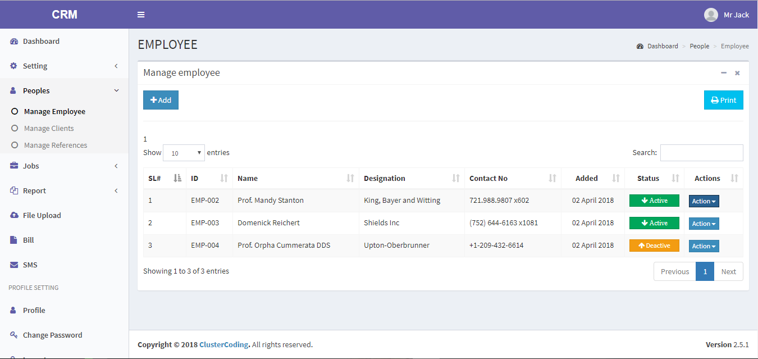Viewport: 758px width, 359px height.
Task: Remove the Manage employee panel with x icon
Action: point(737,73)
